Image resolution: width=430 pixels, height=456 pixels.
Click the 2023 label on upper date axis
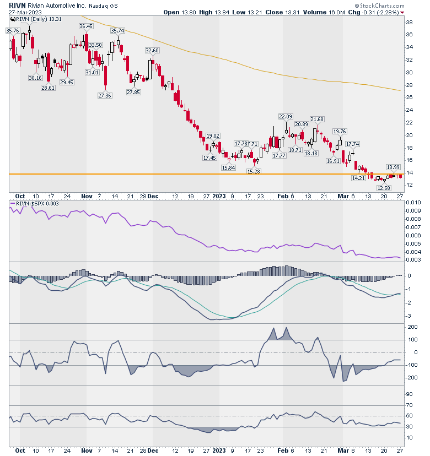219,196
